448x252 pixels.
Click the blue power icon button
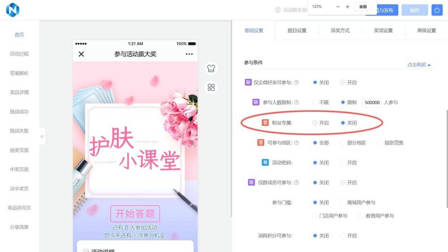pyautogui.click(x=437, y=10)
